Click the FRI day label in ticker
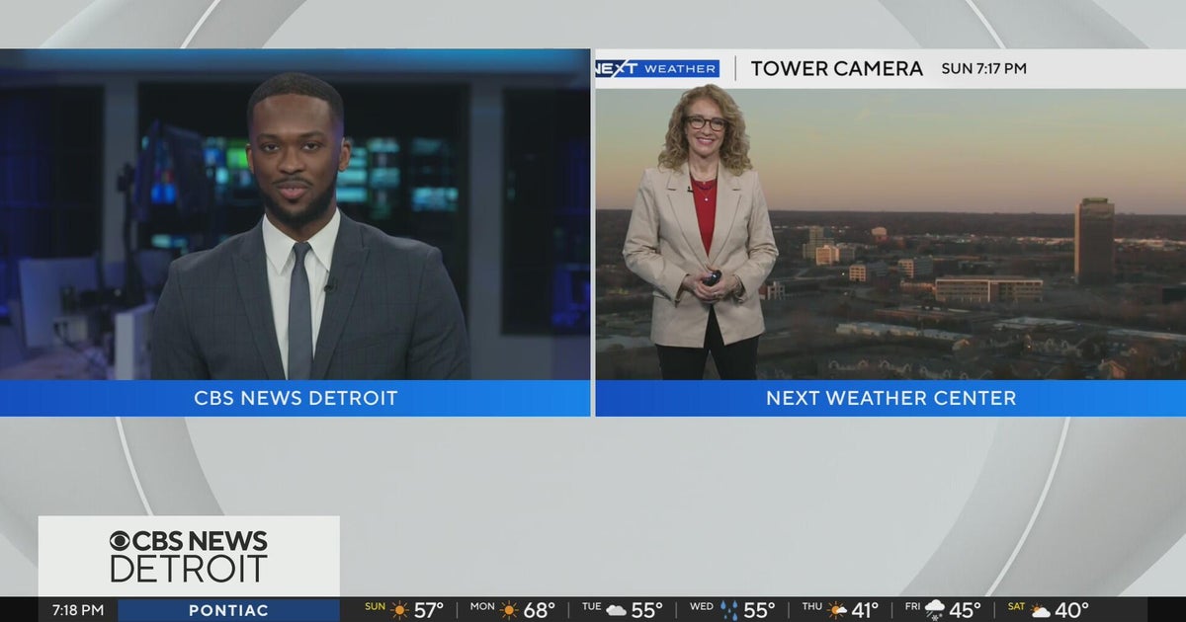1186x622 pixels. 912,607
